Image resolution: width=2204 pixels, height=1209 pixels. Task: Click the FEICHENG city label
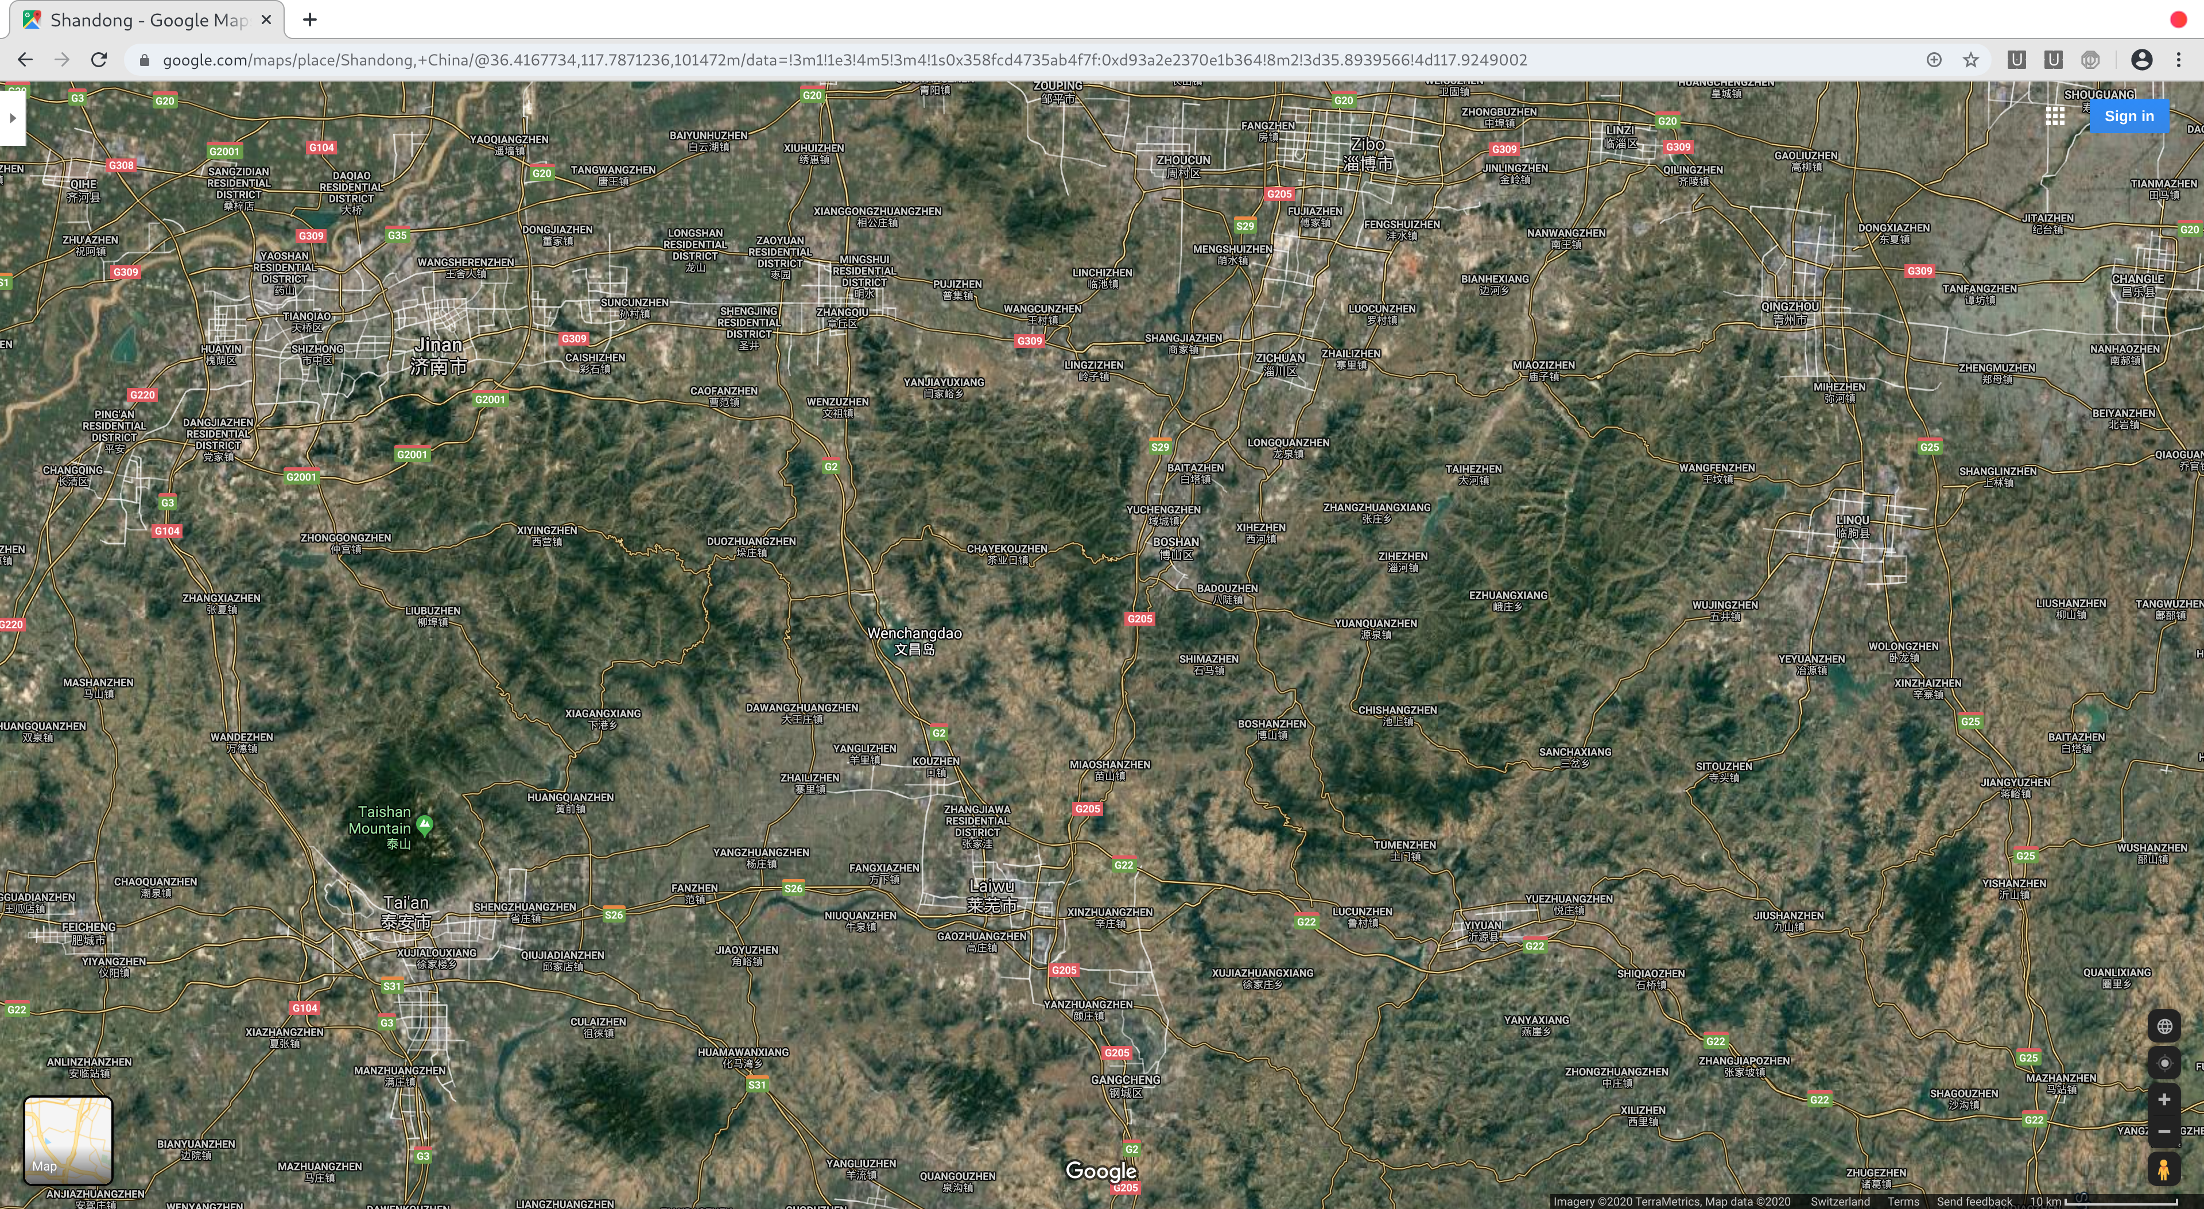pyautogui.click(x=88, y=933)
